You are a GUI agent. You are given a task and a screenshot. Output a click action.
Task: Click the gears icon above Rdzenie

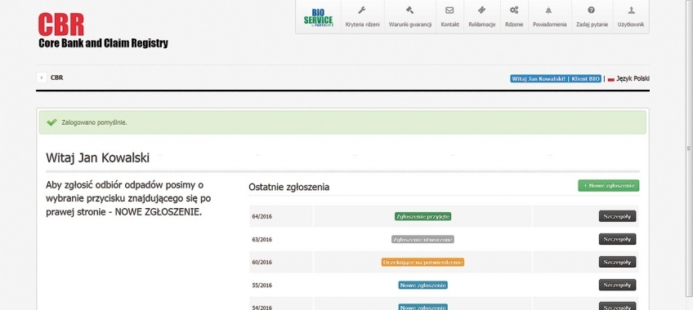514,10
